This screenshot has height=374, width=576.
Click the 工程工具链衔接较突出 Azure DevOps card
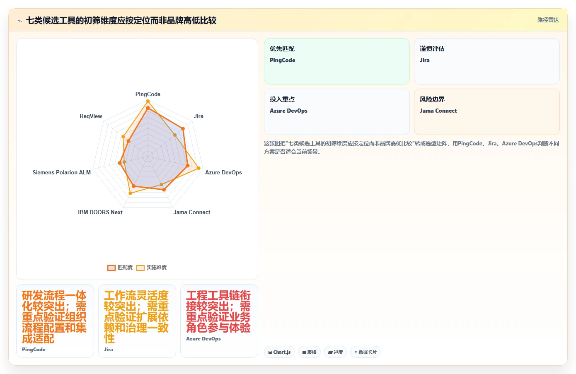point(219,321)
